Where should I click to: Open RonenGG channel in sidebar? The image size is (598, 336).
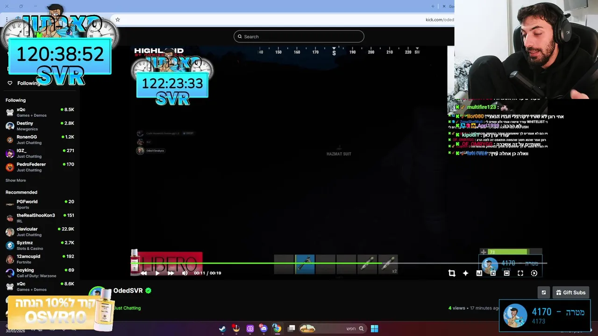pyautogui.click(x=40, y=140)
